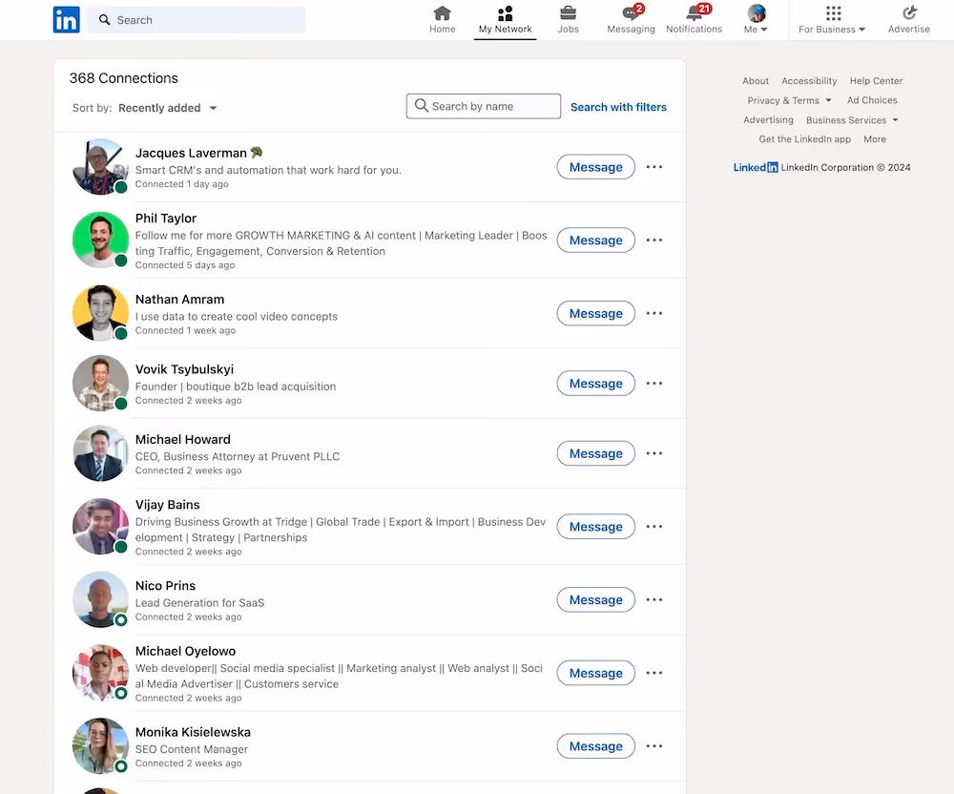This screenshot has width=954, height=794.
Task: Click the Search by name field
Action: [484, 107]
